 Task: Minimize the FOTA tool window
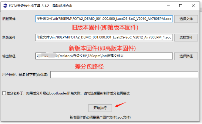pyautogui.click(x=168, y=6)
